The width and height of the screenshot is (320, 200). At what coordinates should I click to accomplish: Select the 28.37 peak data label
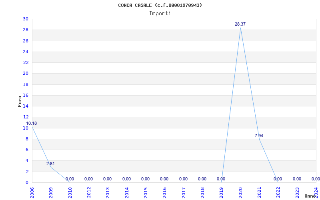[x=240, y=24]
